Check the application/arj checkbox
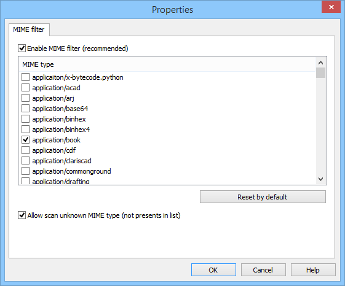 point(26,98)
